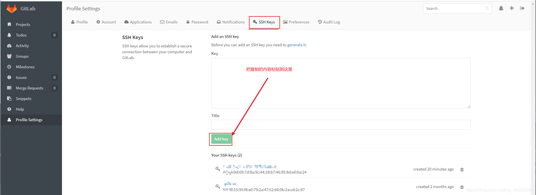Delete the key created 20 minutes ago
Viewport: 536px width, 195px height.
click(462, 169)
